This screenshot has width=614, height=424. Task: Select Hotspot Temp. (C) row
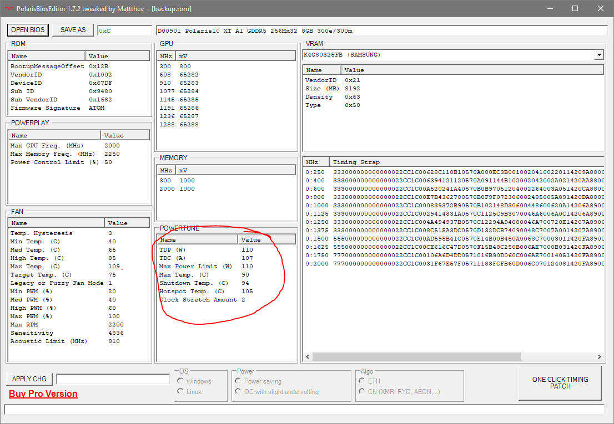pyautogui.click(x=226, y=292)
